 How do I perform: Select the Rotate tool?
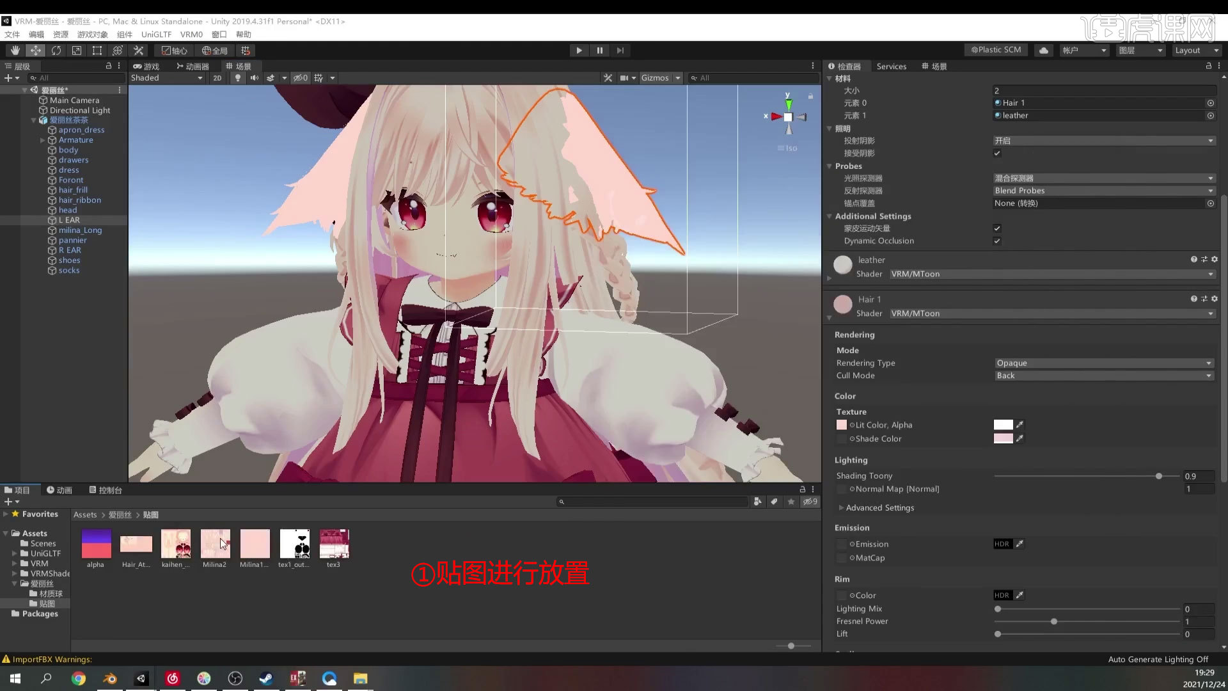(x=56, y=50)
